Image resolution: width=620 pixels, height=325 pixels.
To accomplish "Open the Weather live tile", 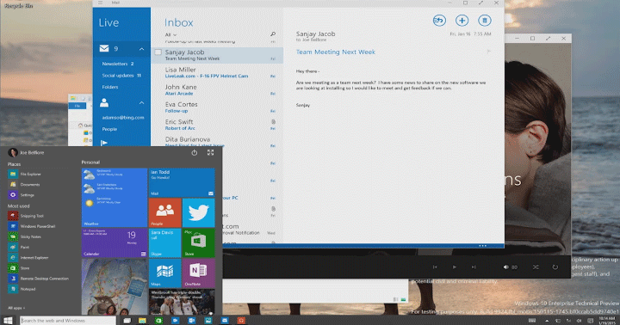I will coord(115,198).
